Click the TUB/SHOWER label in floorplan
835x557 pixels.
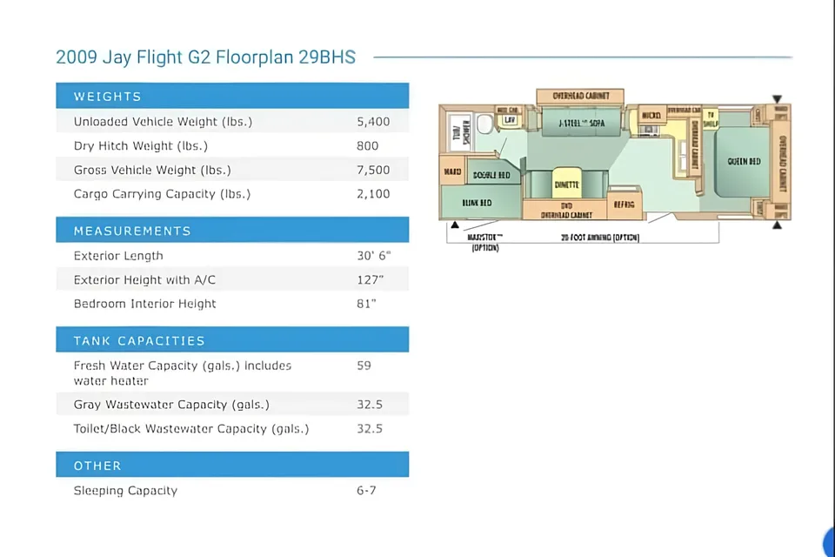[461, 131]
